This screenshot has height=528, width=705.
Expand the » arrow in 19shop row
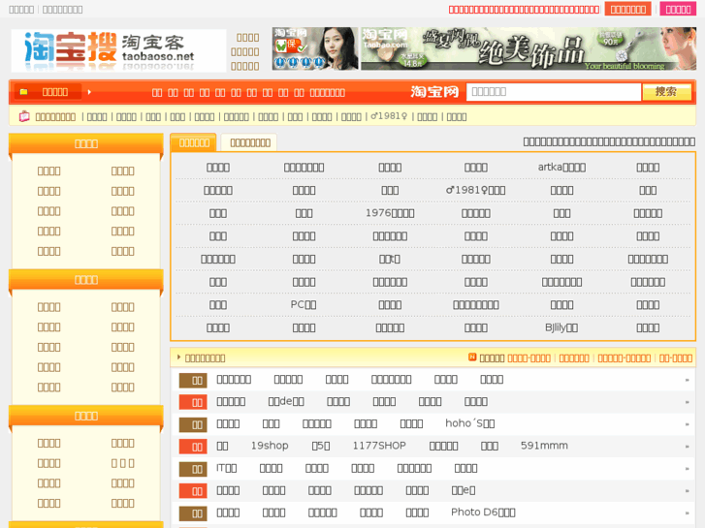(687, 447)
